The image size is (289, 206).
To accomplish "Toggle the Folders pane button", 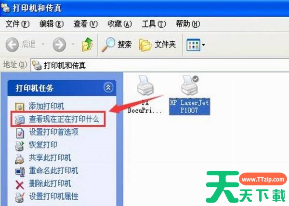I will pyautogui.click(x=157, y=45).
